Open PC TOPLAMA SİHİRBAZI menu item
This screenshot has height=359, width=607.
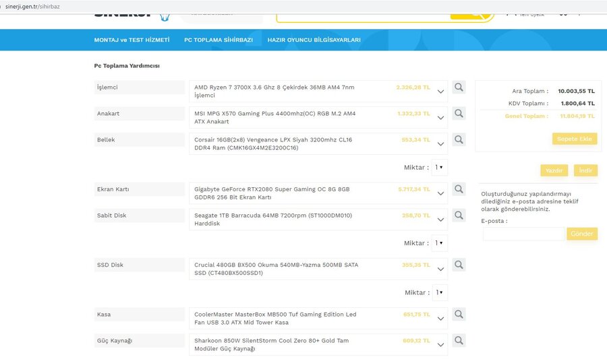point(219,40)
